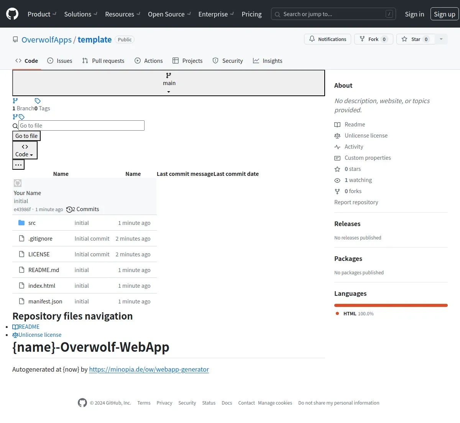The height and width of the screenshot is (423, 460).
Task: Click the note icon beside Custom properties
Action: (337, 158)
